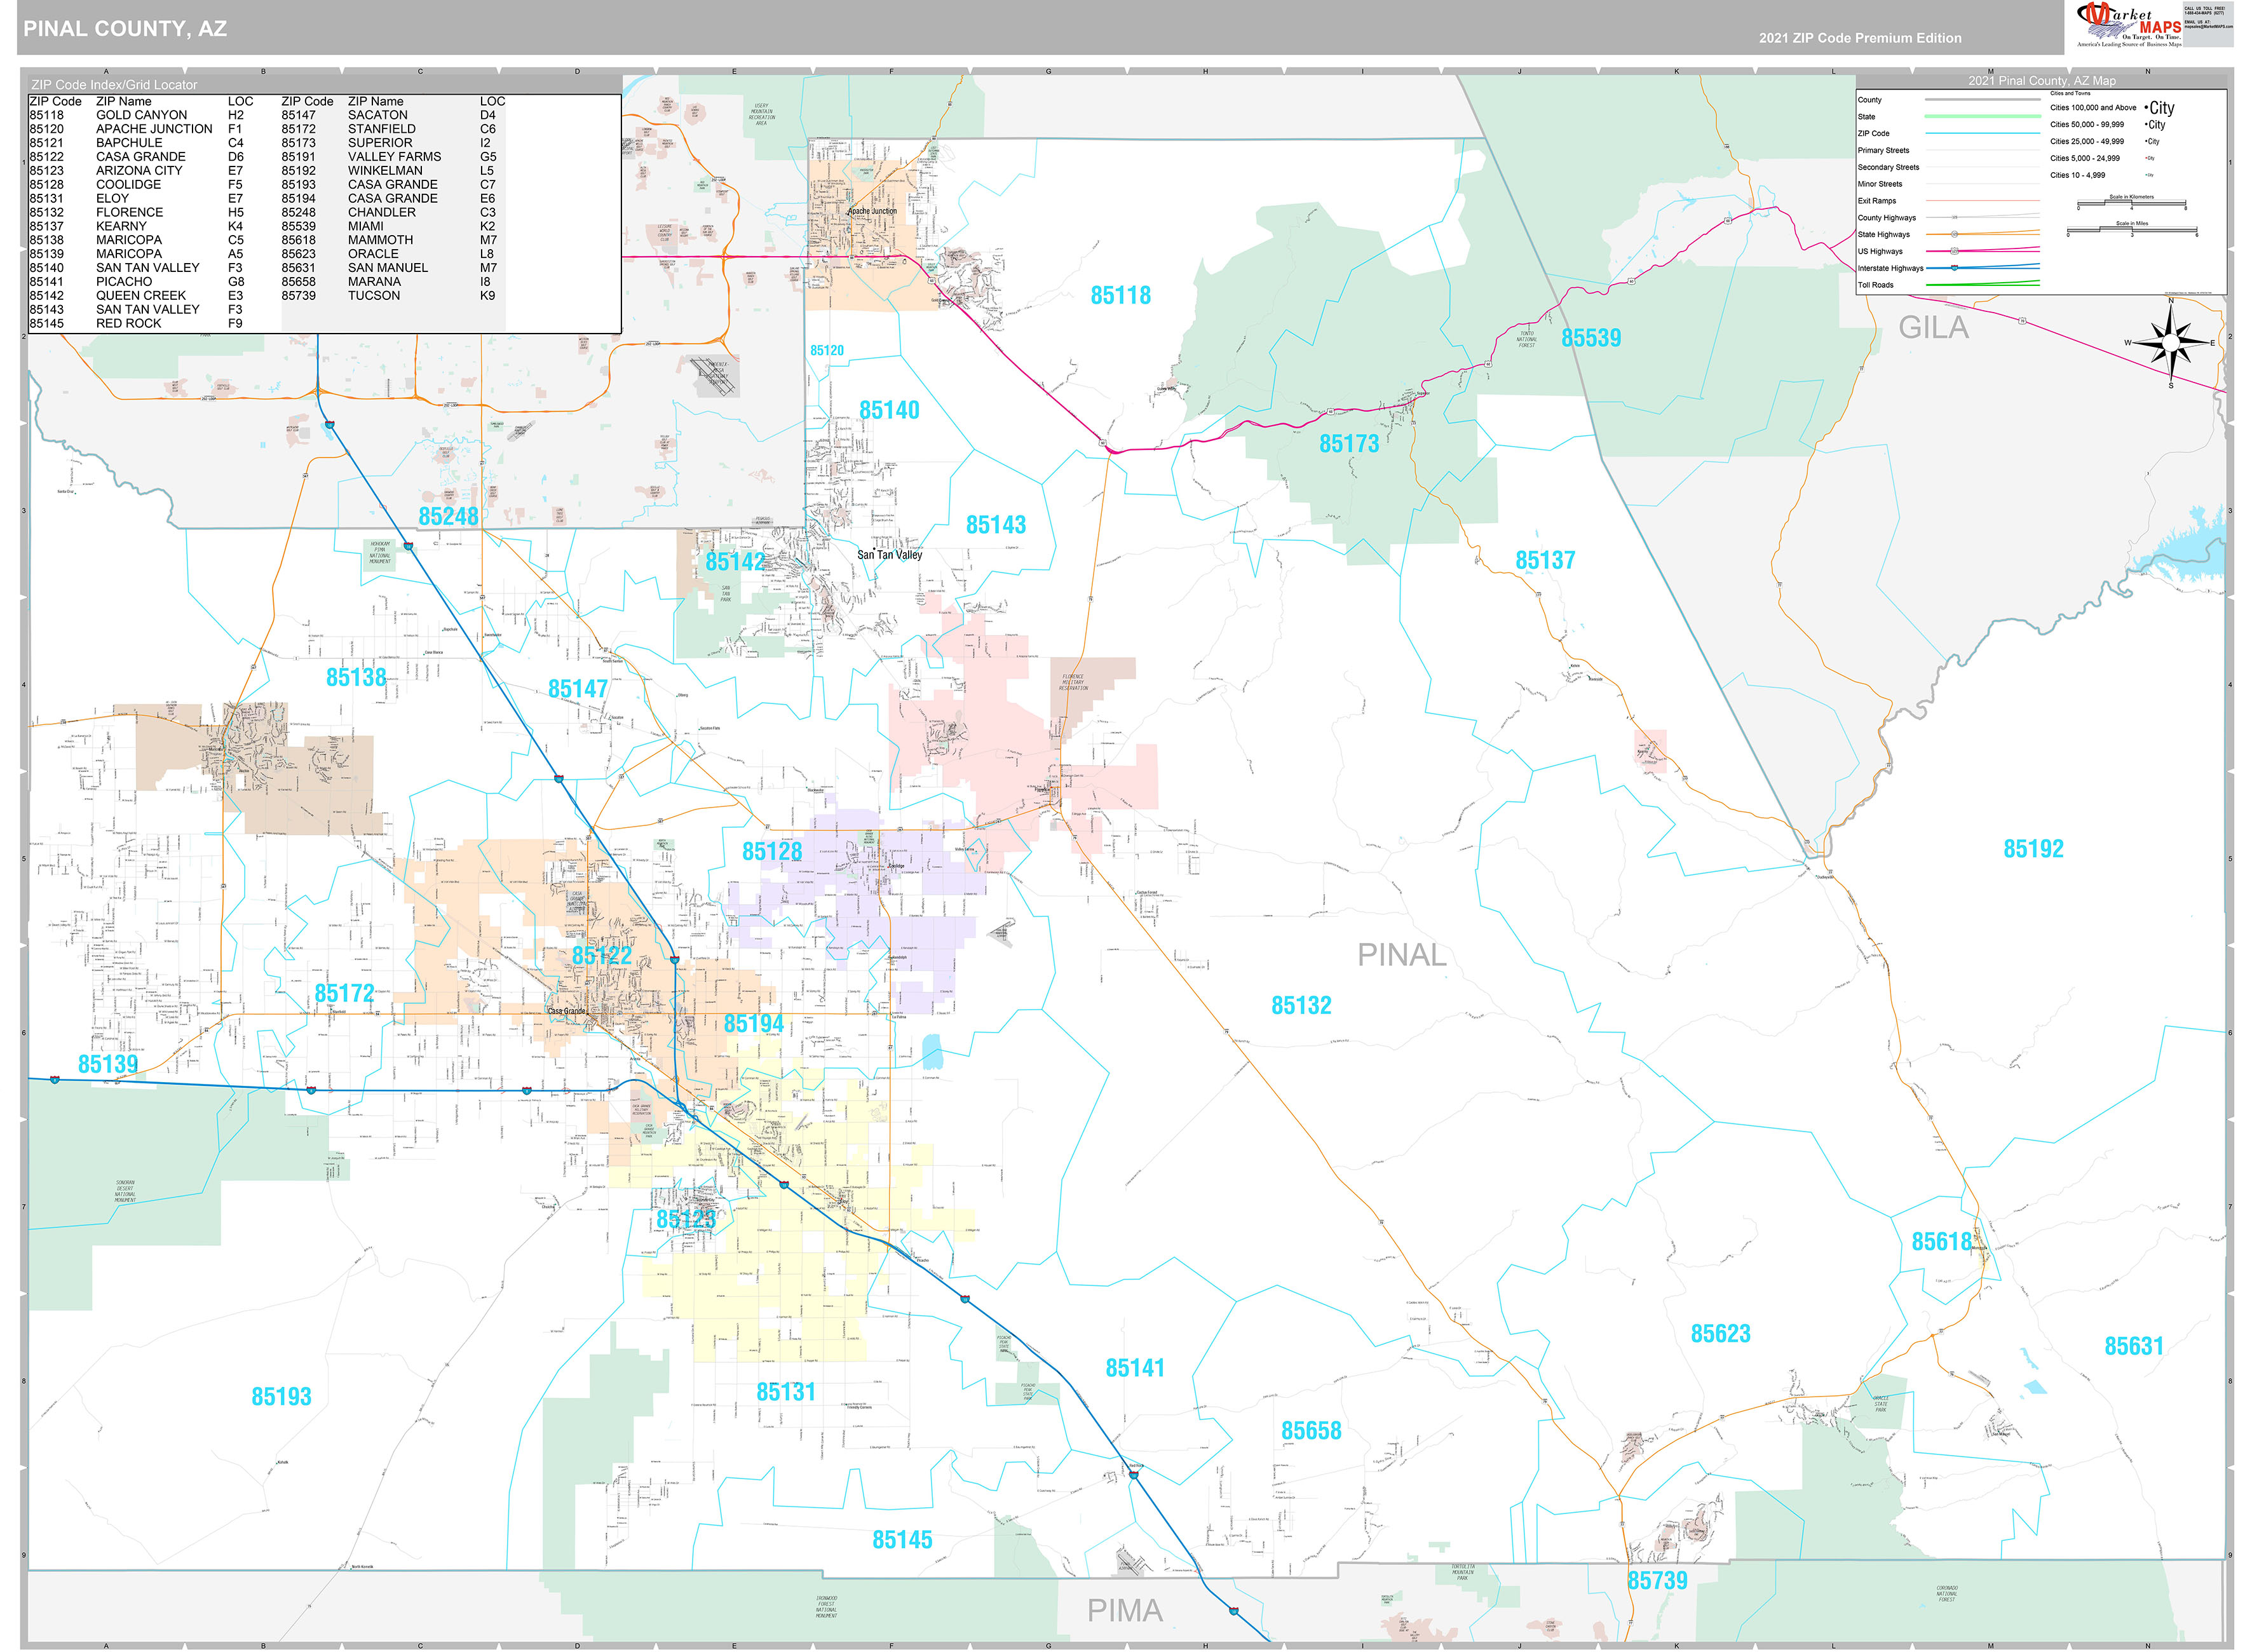Click the 85141 label on the map

point(1135,1368)
